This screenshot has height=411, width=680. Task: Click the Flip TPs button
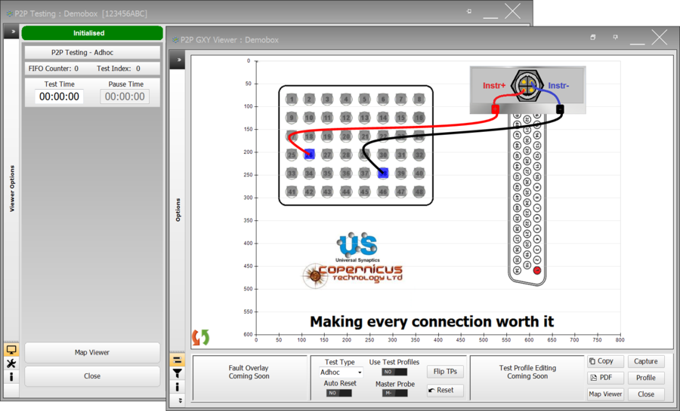[445, 371]
